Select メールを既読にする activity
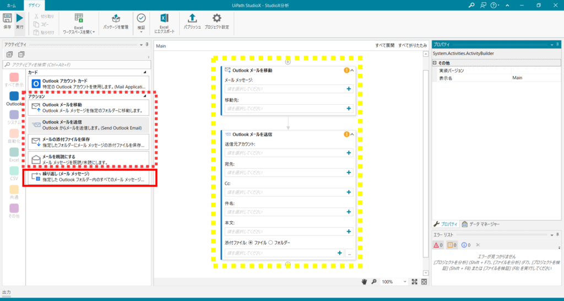 (89, 159)
